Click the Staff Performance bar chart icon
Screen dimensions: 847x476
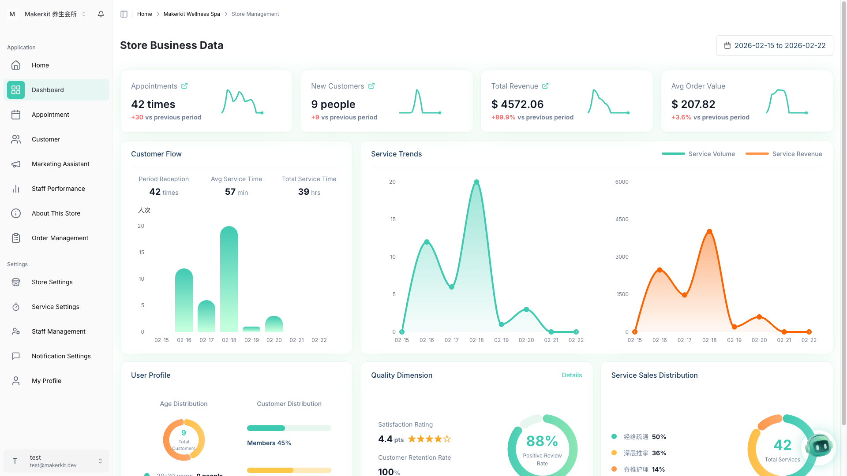(16, 189)
